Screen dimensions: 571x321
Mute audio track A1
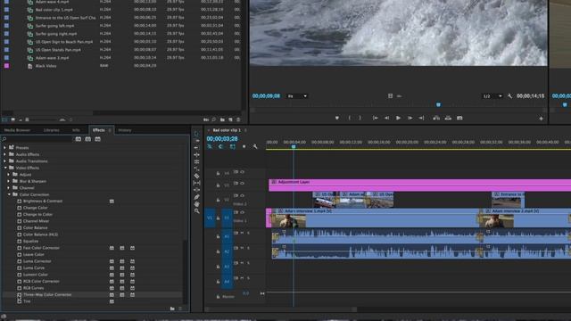pyautogui.click(x=242, y=233)
